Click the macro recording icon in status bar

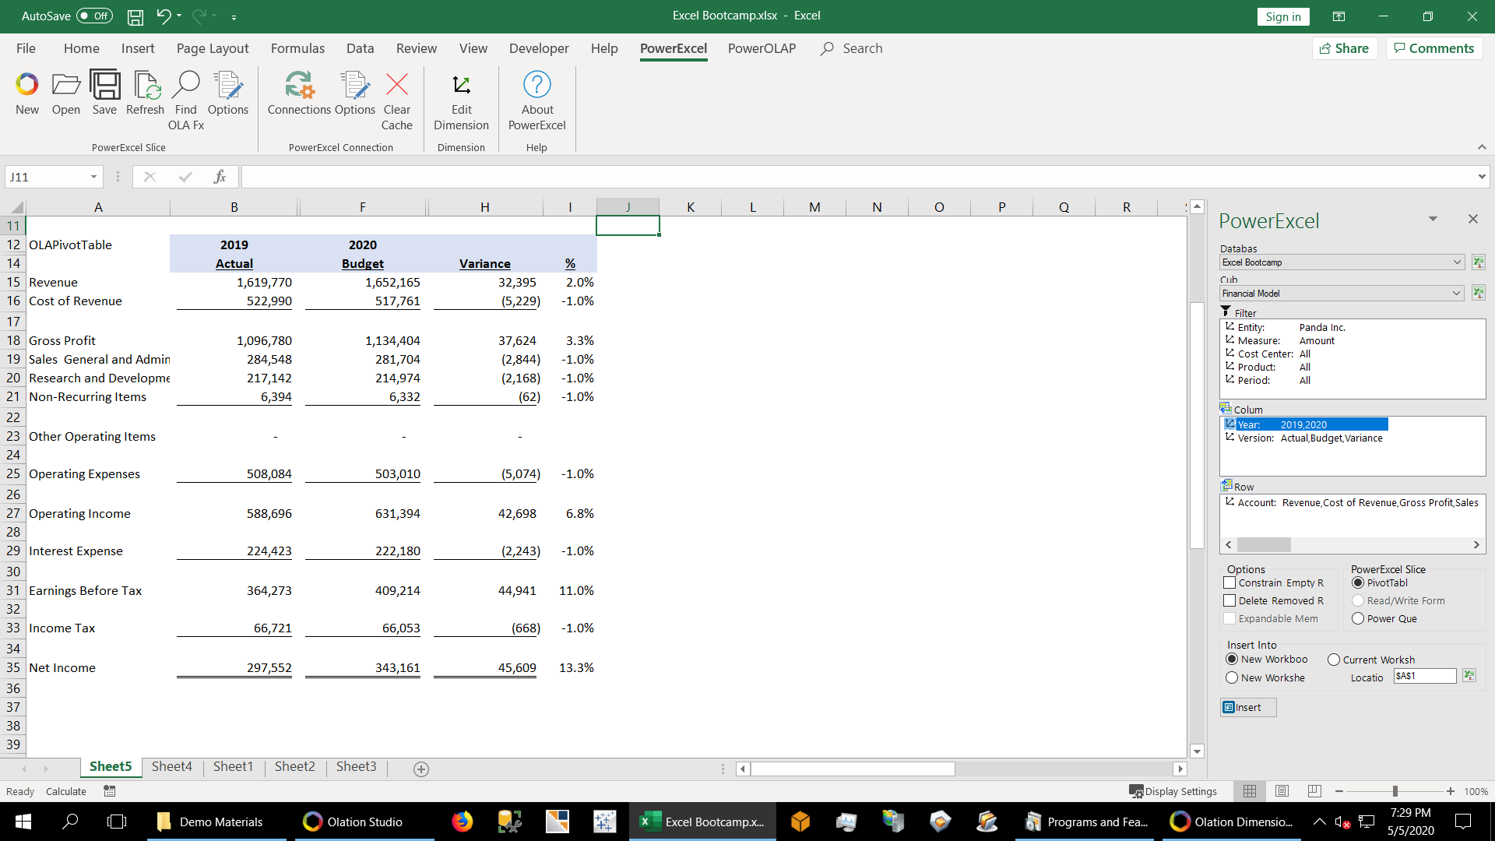[110, 791]
